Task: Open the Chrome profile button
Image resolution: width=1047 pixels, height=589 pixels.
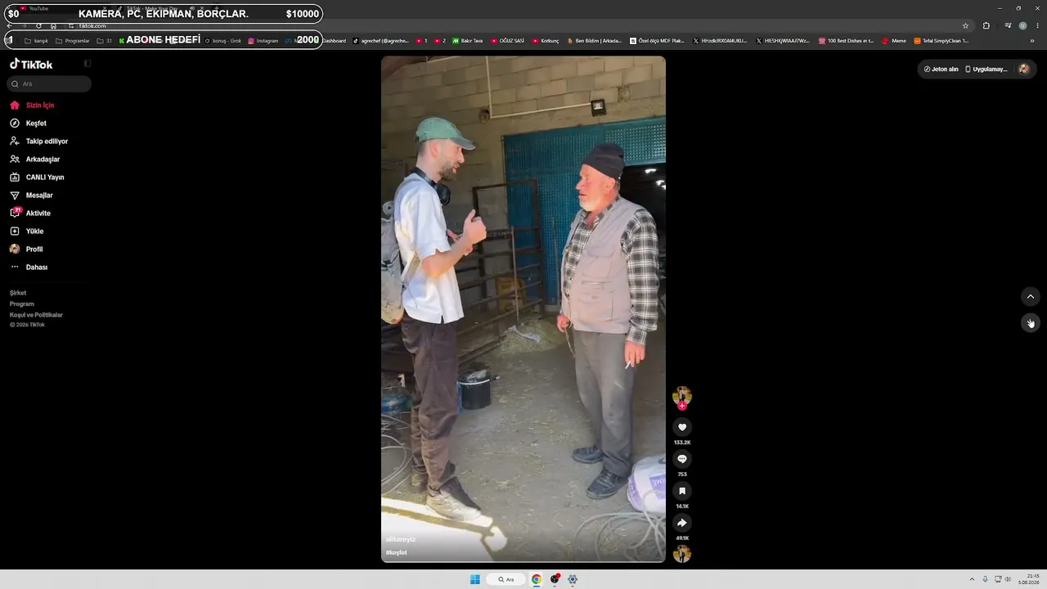Action: (1022, 25)
